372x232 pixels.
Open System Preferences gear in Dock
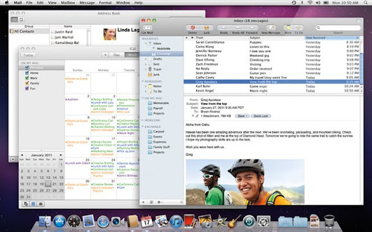[x=263, y=222]
